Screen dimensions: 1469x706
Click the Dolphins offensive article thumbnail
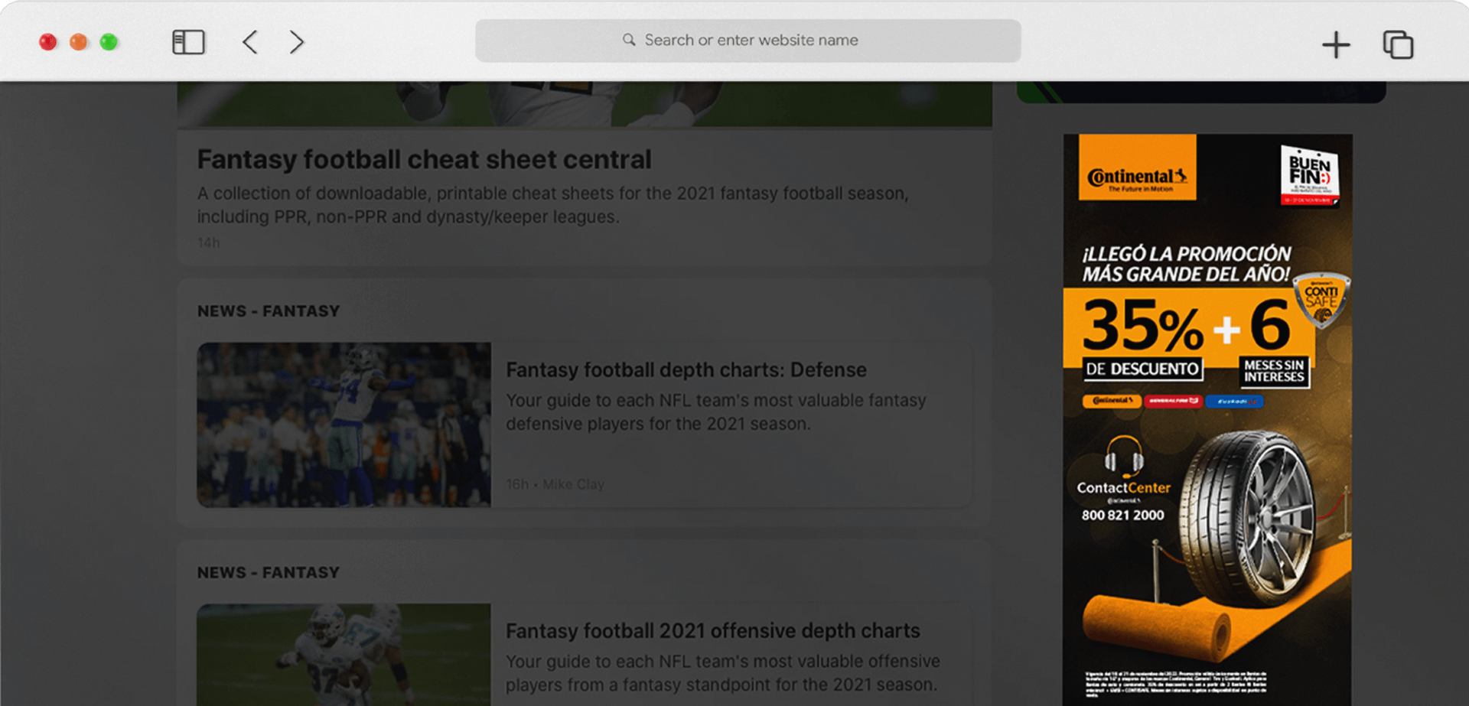click(344, 654)
